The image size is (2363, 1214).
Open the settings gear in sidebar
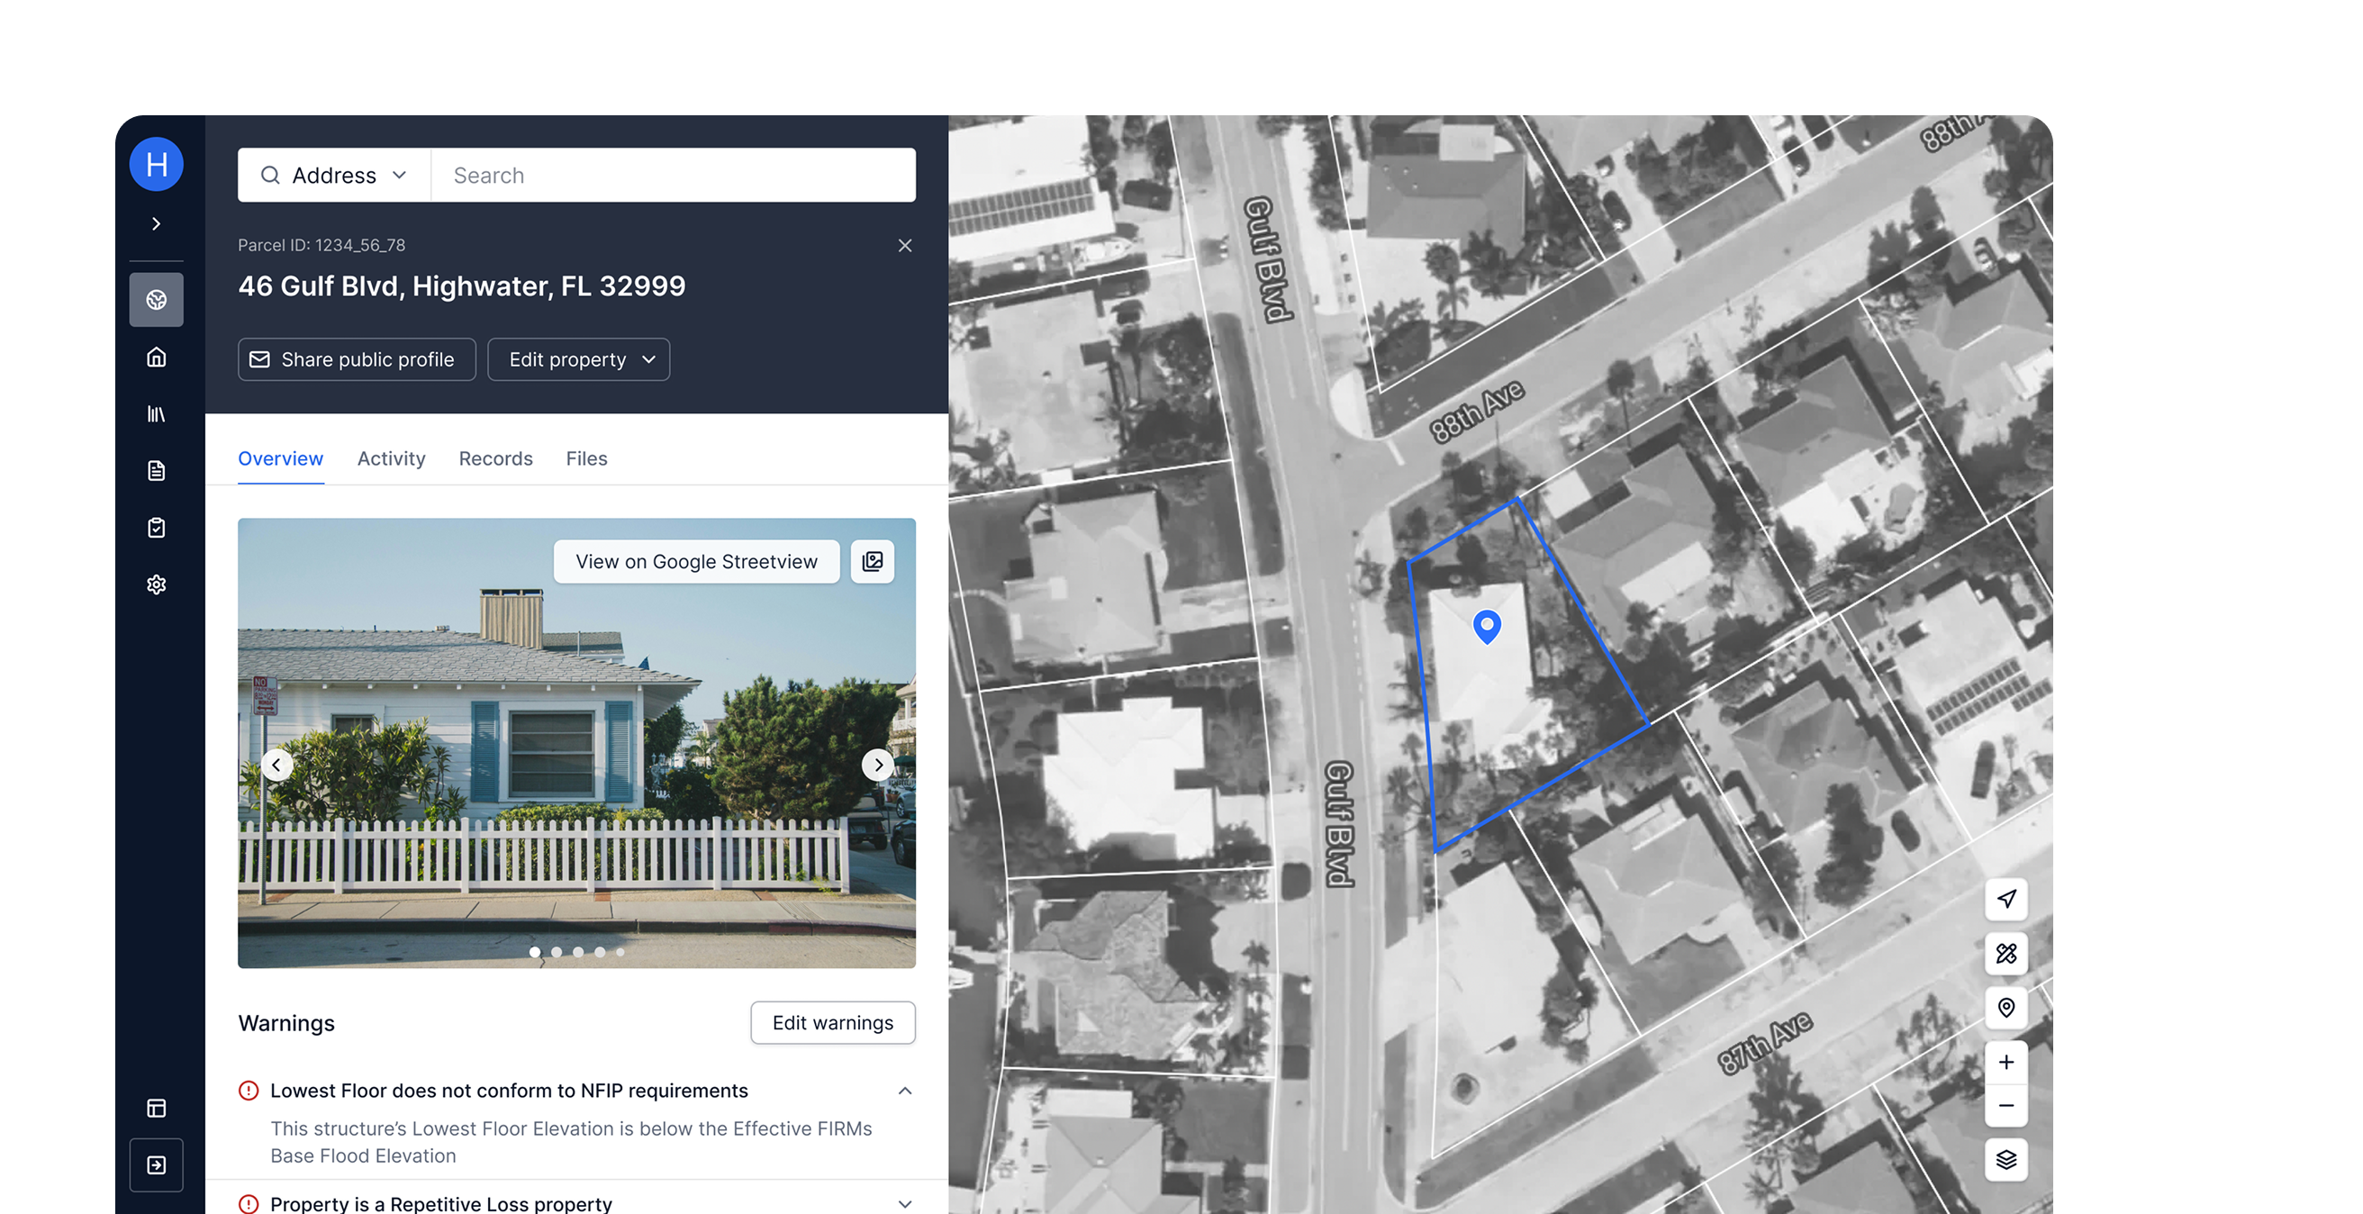(156, 584)
